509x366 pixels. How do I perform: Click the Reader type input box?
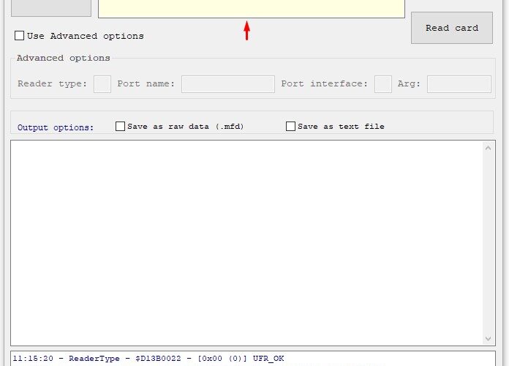pyautogui.click(x=102, y=84)
